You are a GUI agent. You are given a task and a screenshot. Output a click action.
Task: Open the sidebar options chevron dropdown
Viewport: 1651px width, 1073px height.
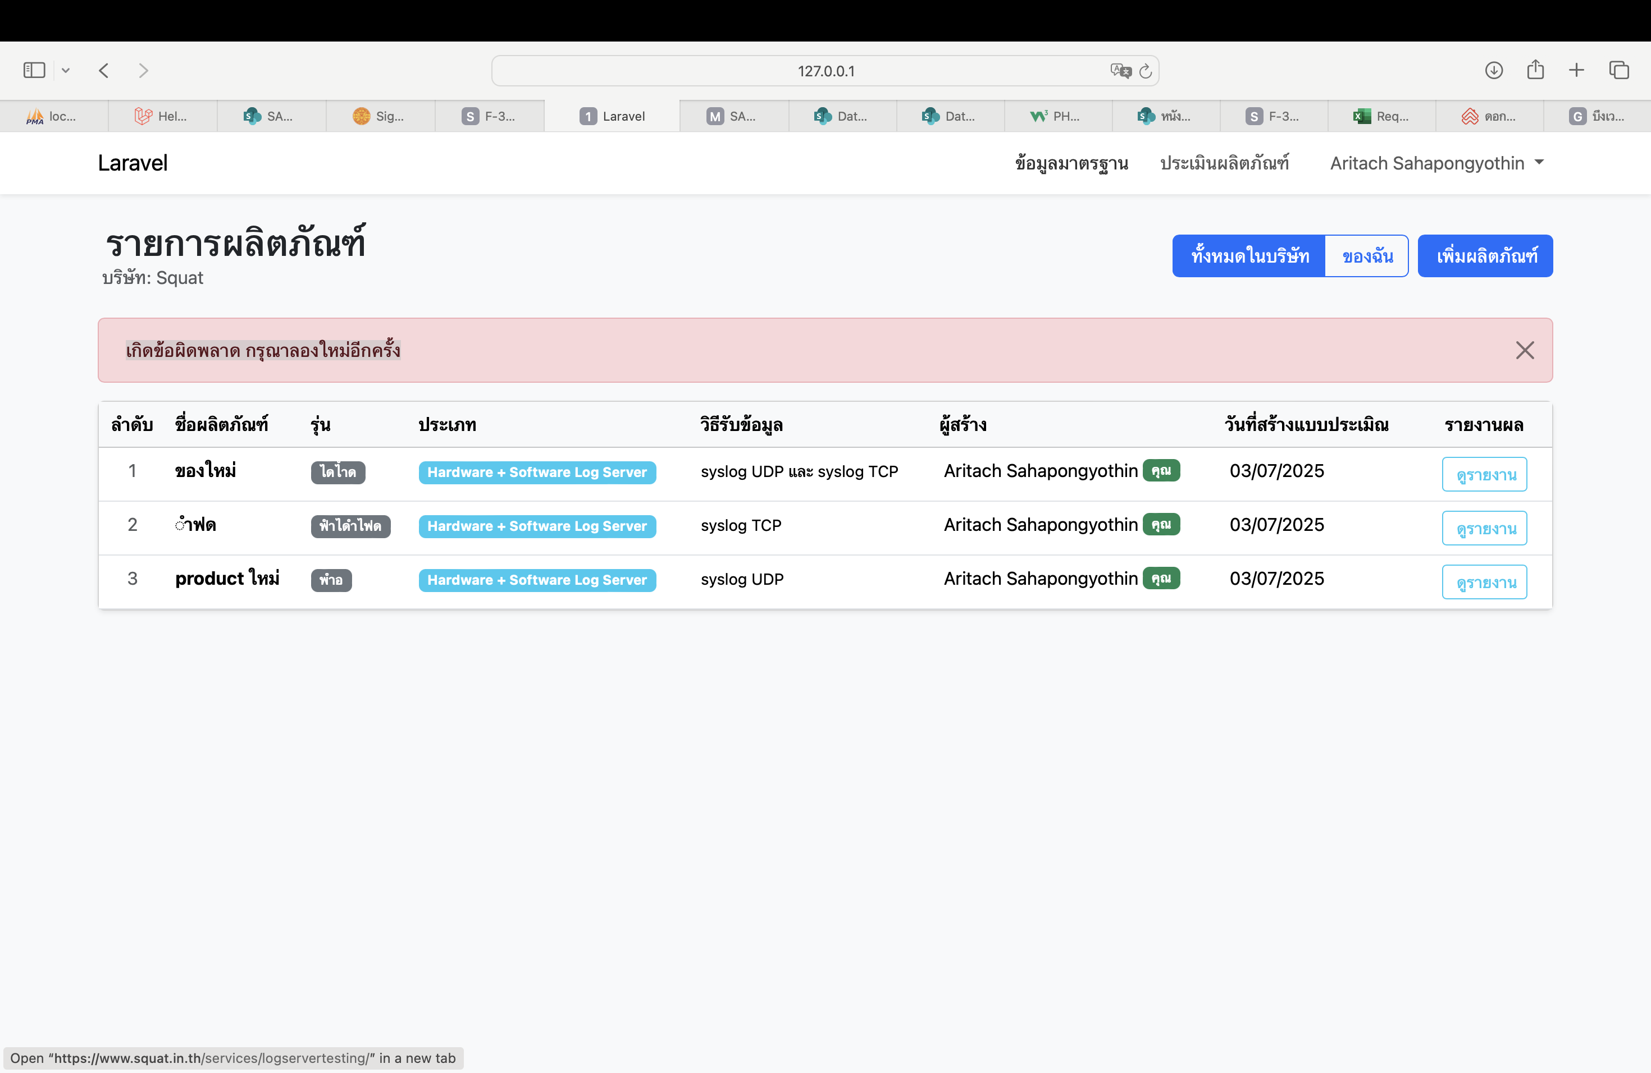click(x=66, y=70)
